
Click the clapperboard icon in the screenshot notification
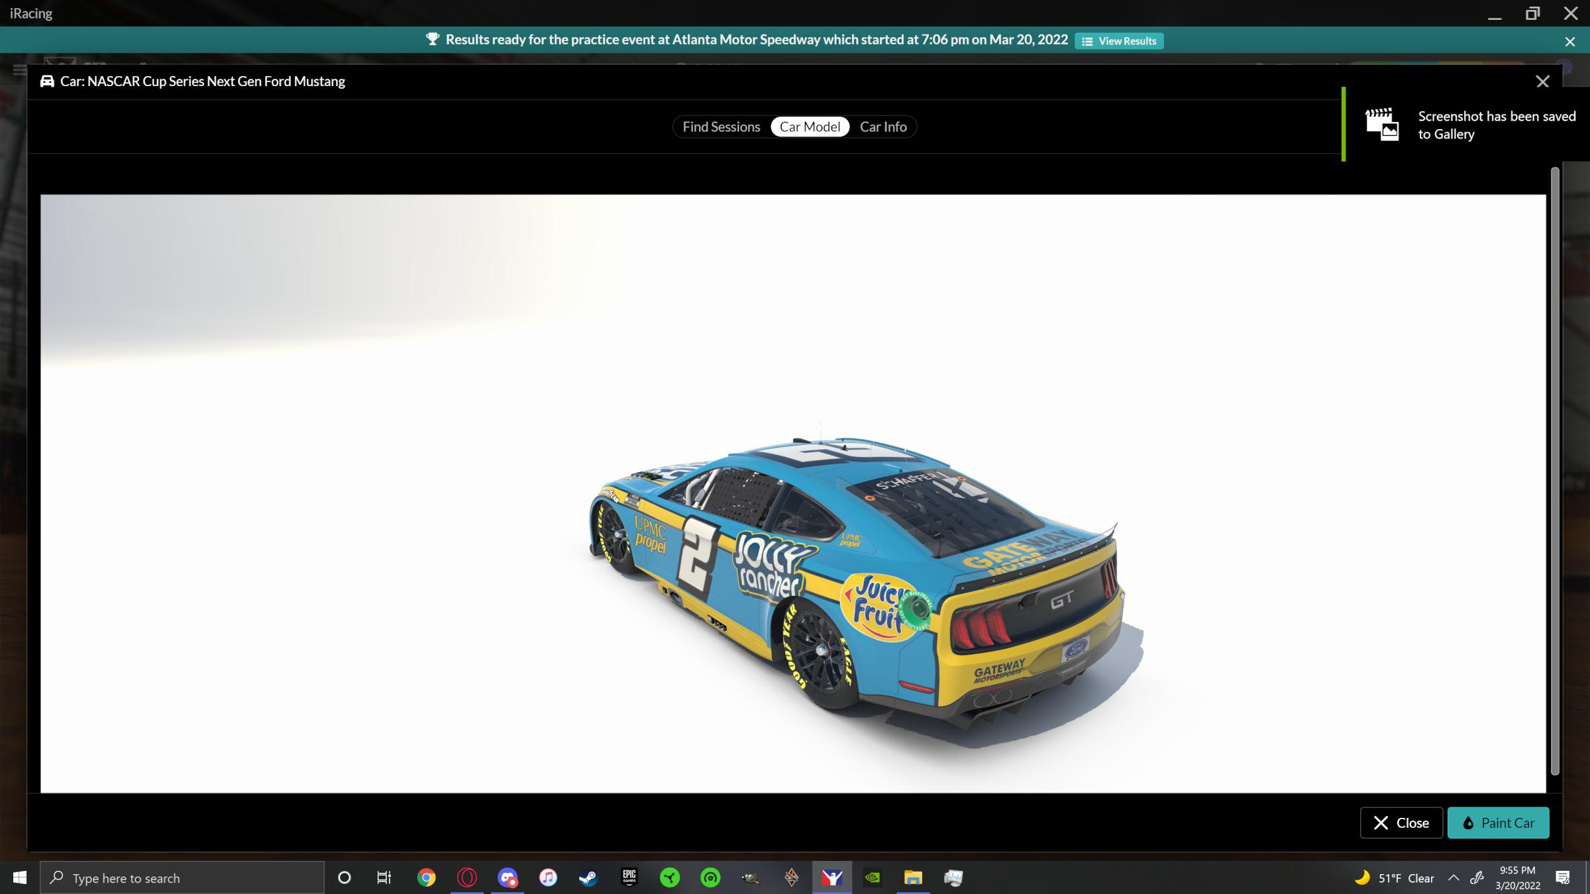1382,124
